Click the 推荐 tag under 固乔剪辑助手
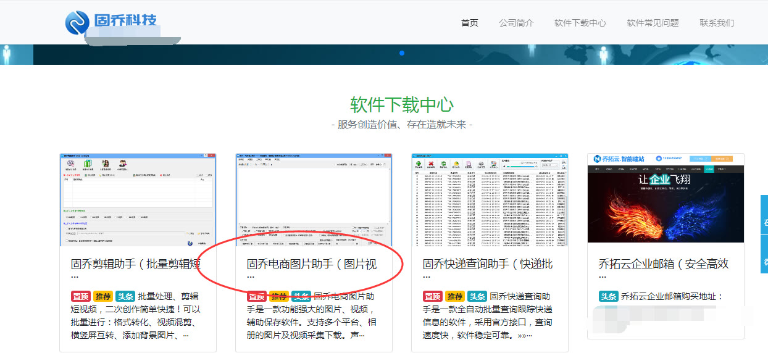Image resolution: width=768 pixels, height=353 pixels. (x=103, y=296)
